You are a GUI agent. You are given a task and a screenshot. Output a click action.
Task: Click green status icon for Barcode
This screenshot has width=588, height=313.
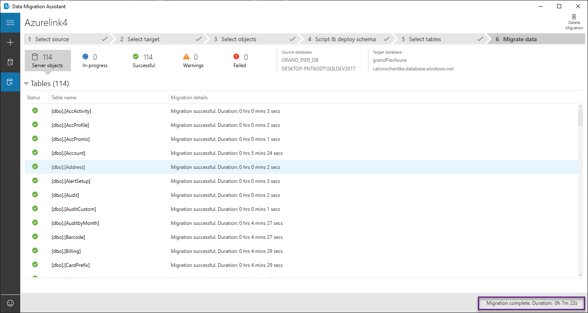(35, 236)
